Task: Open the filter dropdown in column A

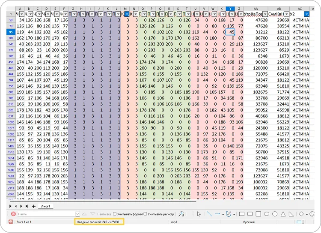Action: coord(21,14)
